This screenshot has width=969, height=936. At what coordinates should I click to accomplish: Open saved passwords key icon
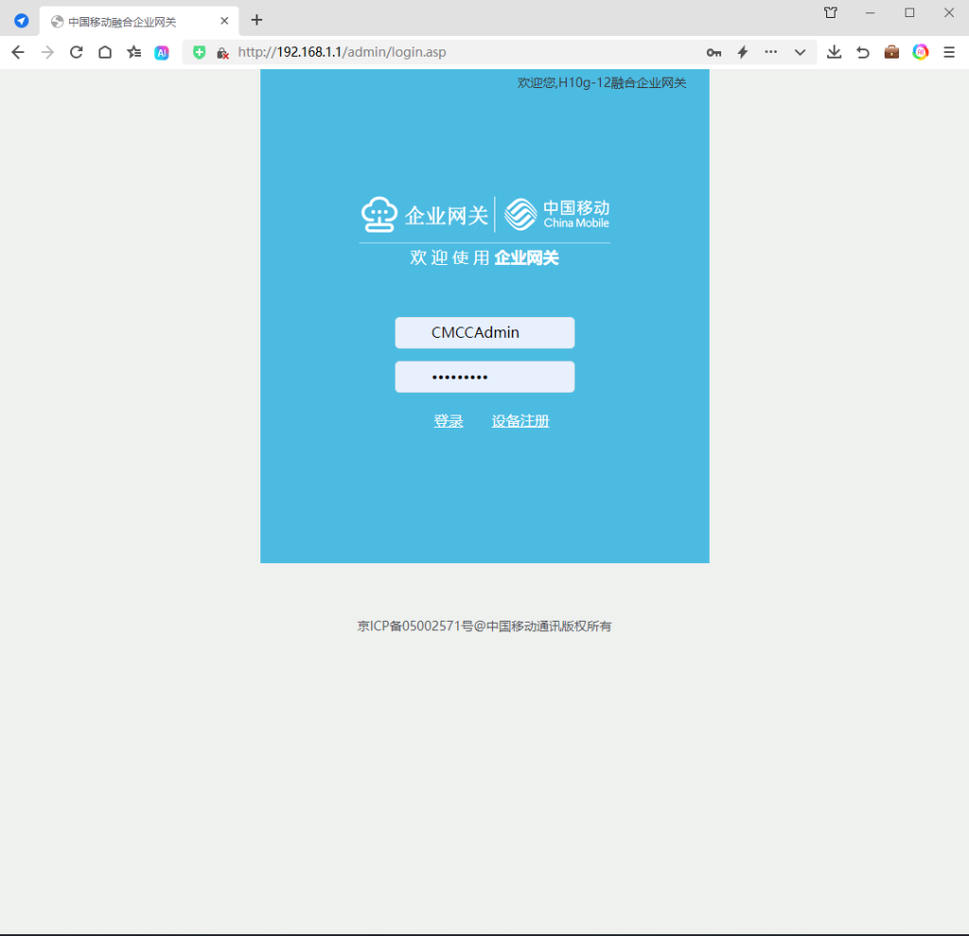(x=714, y=53)
